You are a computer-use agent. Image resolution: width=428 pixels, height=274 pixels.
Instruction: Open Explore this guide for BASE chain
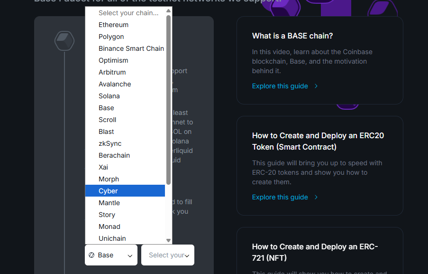pos(280,86)
